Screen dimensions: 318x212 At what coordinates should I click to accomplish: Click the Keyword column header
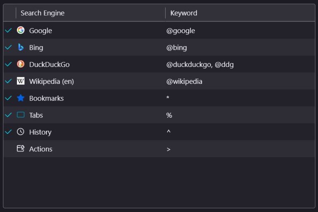pos(184,13)
